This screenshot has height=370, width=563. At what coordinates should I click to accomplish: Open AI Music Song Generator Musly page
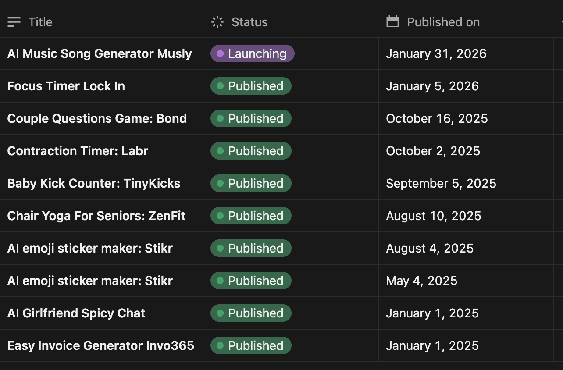click(x=100, y=53)
